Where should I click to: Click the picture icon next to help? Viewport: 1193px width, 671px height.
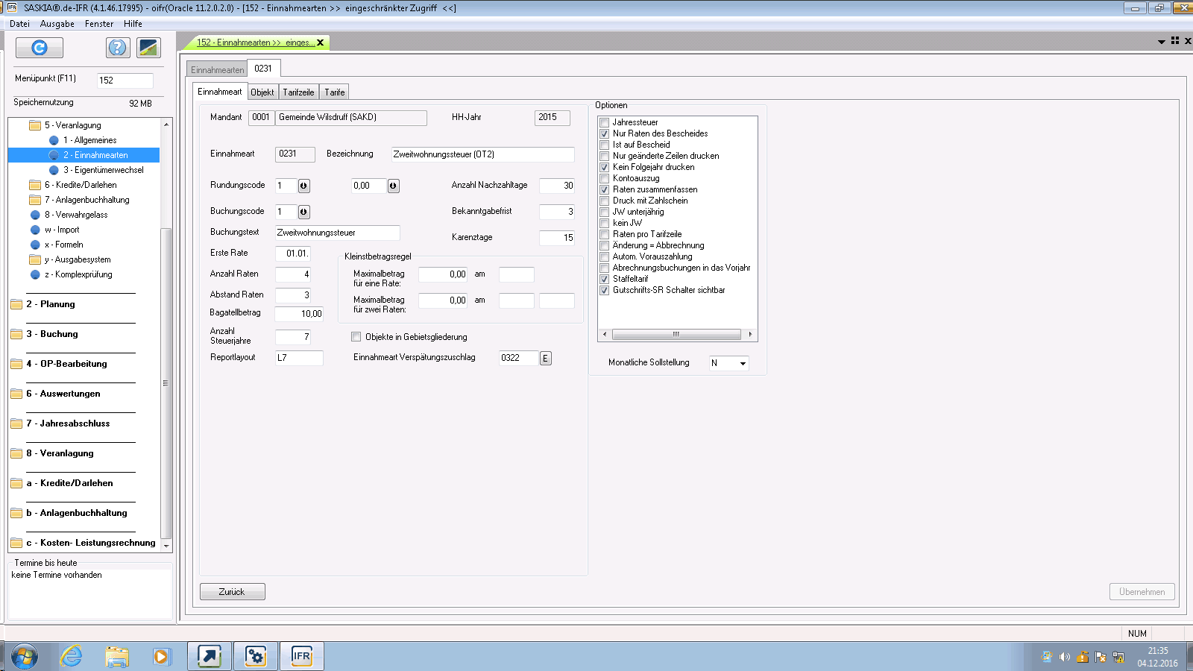(x=148, y=48)
